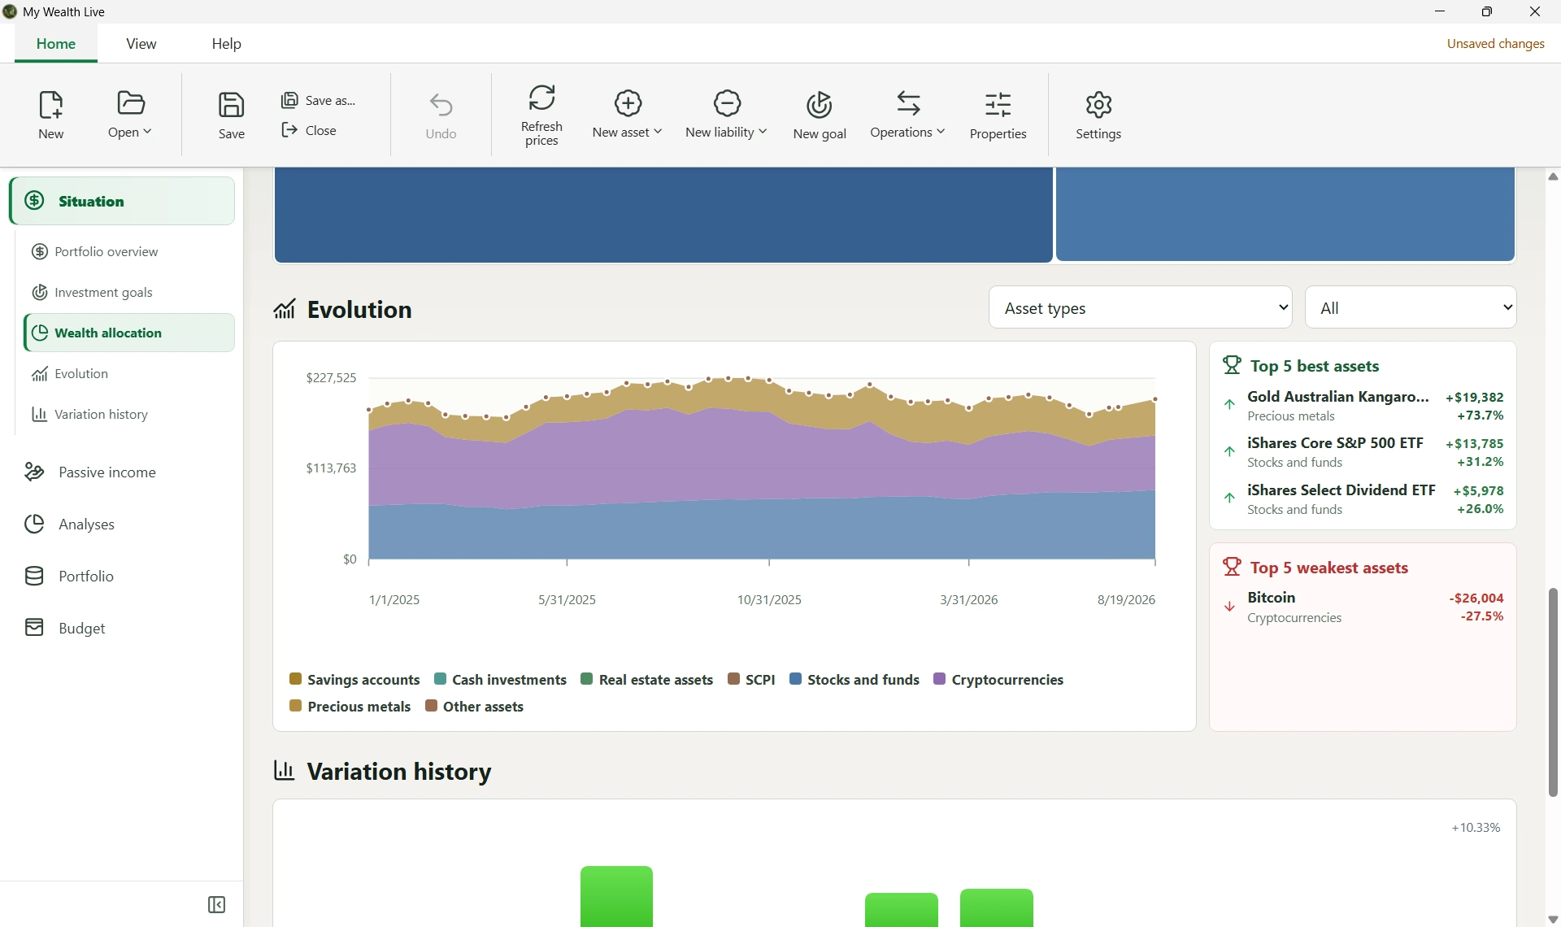Click the Top 5 best assets heading
This screenshot has height=927, width=1561.
(x=1315, y=366)
